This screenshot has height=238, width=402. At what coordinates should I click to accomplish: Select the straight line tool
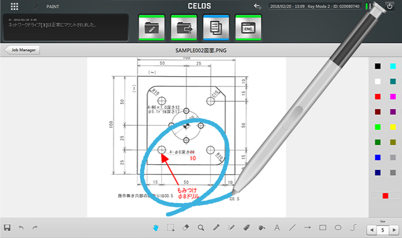(292, 228)
